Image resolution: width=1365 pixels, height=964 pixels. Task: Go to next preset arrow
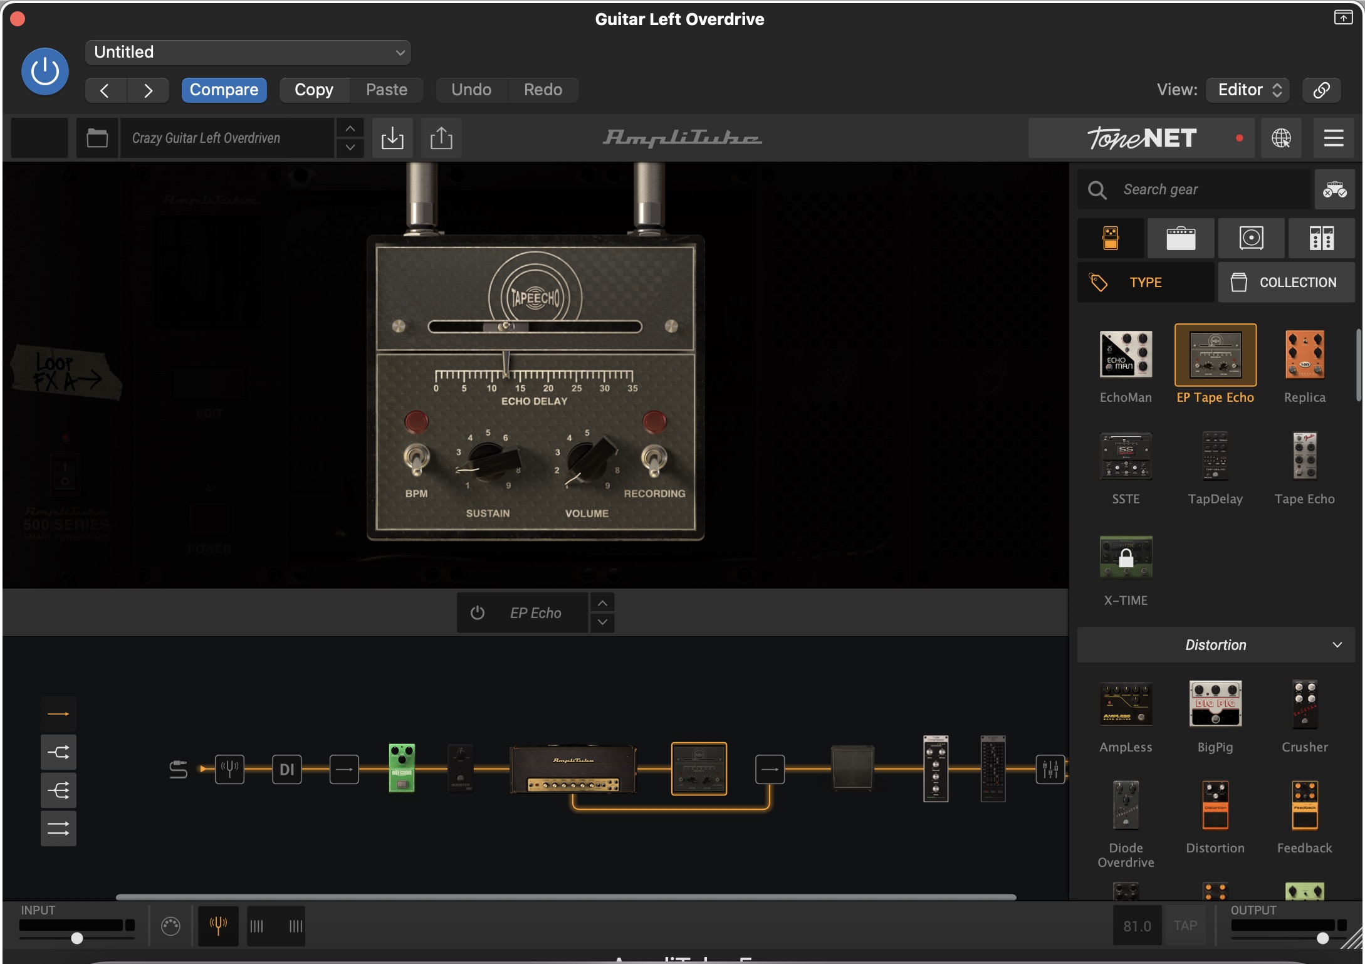tap(148, 90)
